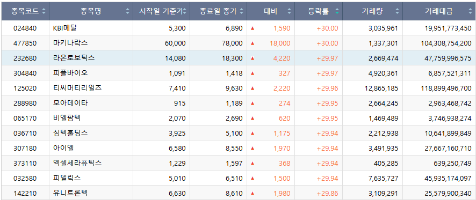Select stock name 비엘팜텍
The image size is (476, 200).
67,118
